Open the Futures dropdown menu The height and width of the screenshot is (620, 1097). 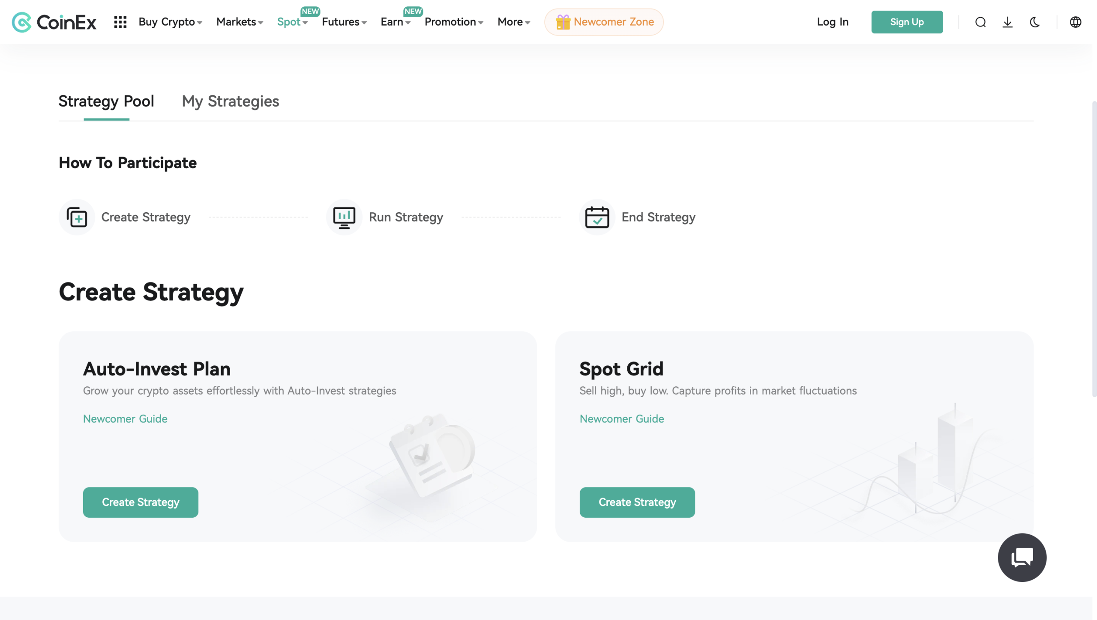pyautogui.click(x=344, y=22)
